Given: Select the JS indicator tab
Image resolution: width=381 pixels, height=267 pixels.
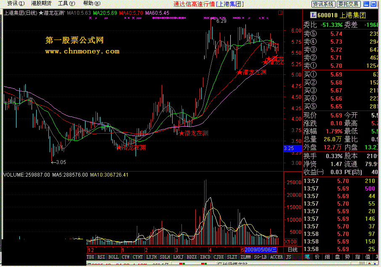Looking at the screenshot, I should (x=288, y=257).
